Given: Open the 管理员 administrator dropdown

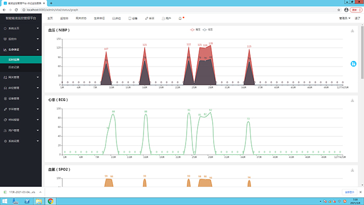Looking at the screenshot, I should click(x=344, y=18).
